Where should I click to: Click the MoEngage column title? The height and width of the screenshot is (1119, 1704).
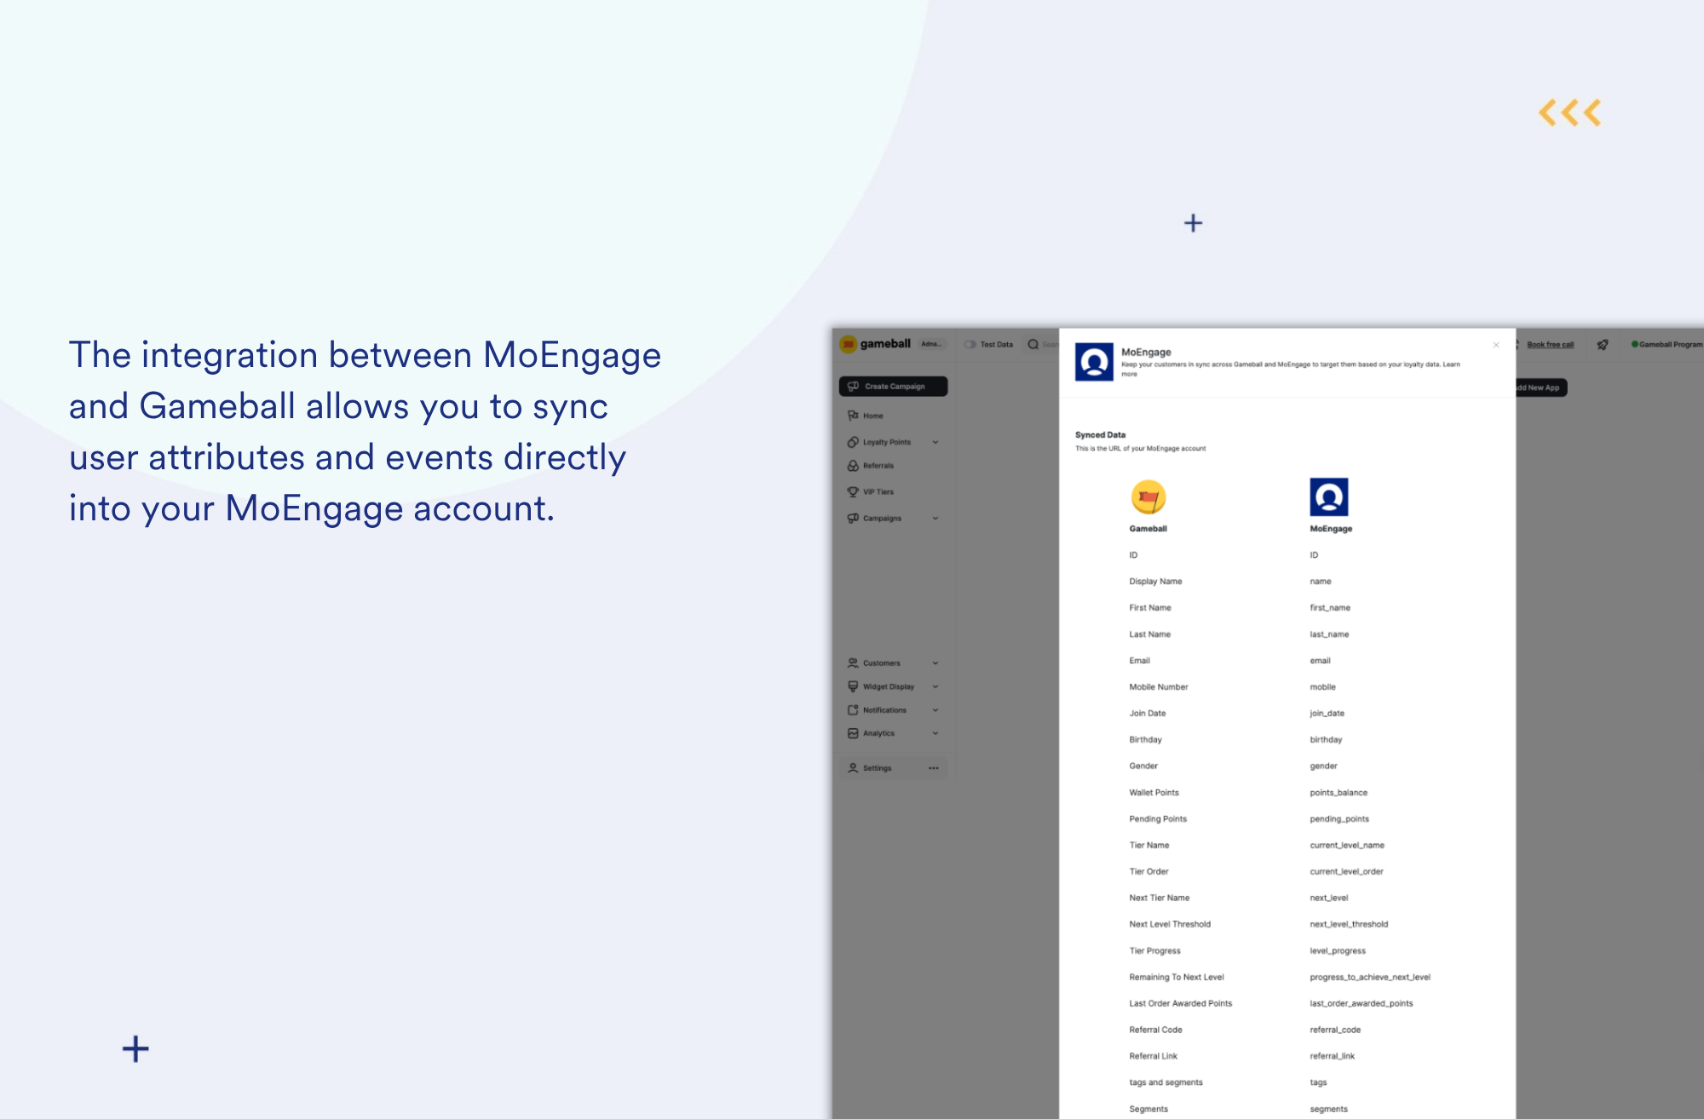coord(1331,529)
